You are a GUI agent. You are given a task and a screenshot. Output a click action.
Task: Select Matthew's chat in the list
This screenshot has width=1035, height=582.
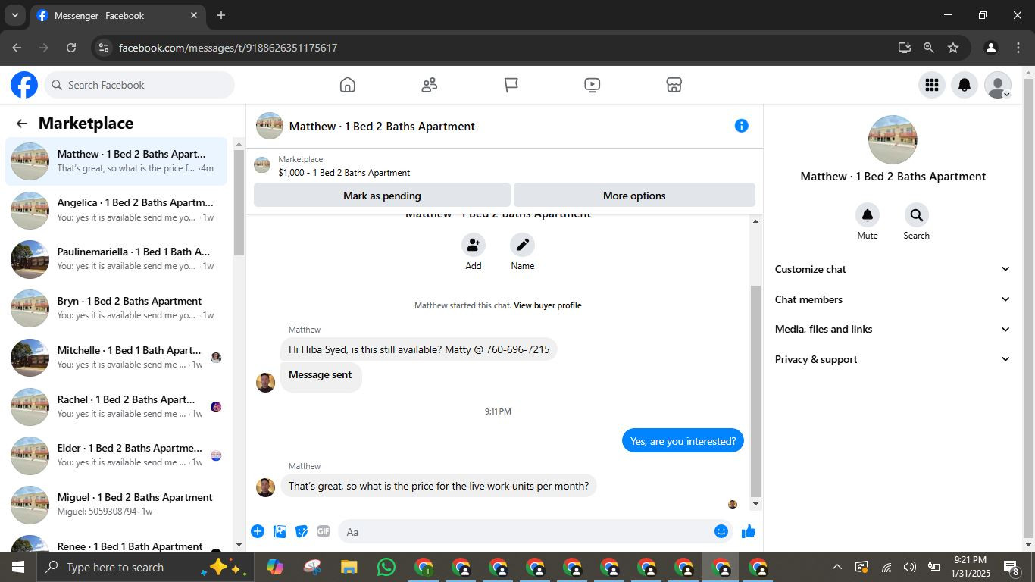117,161
